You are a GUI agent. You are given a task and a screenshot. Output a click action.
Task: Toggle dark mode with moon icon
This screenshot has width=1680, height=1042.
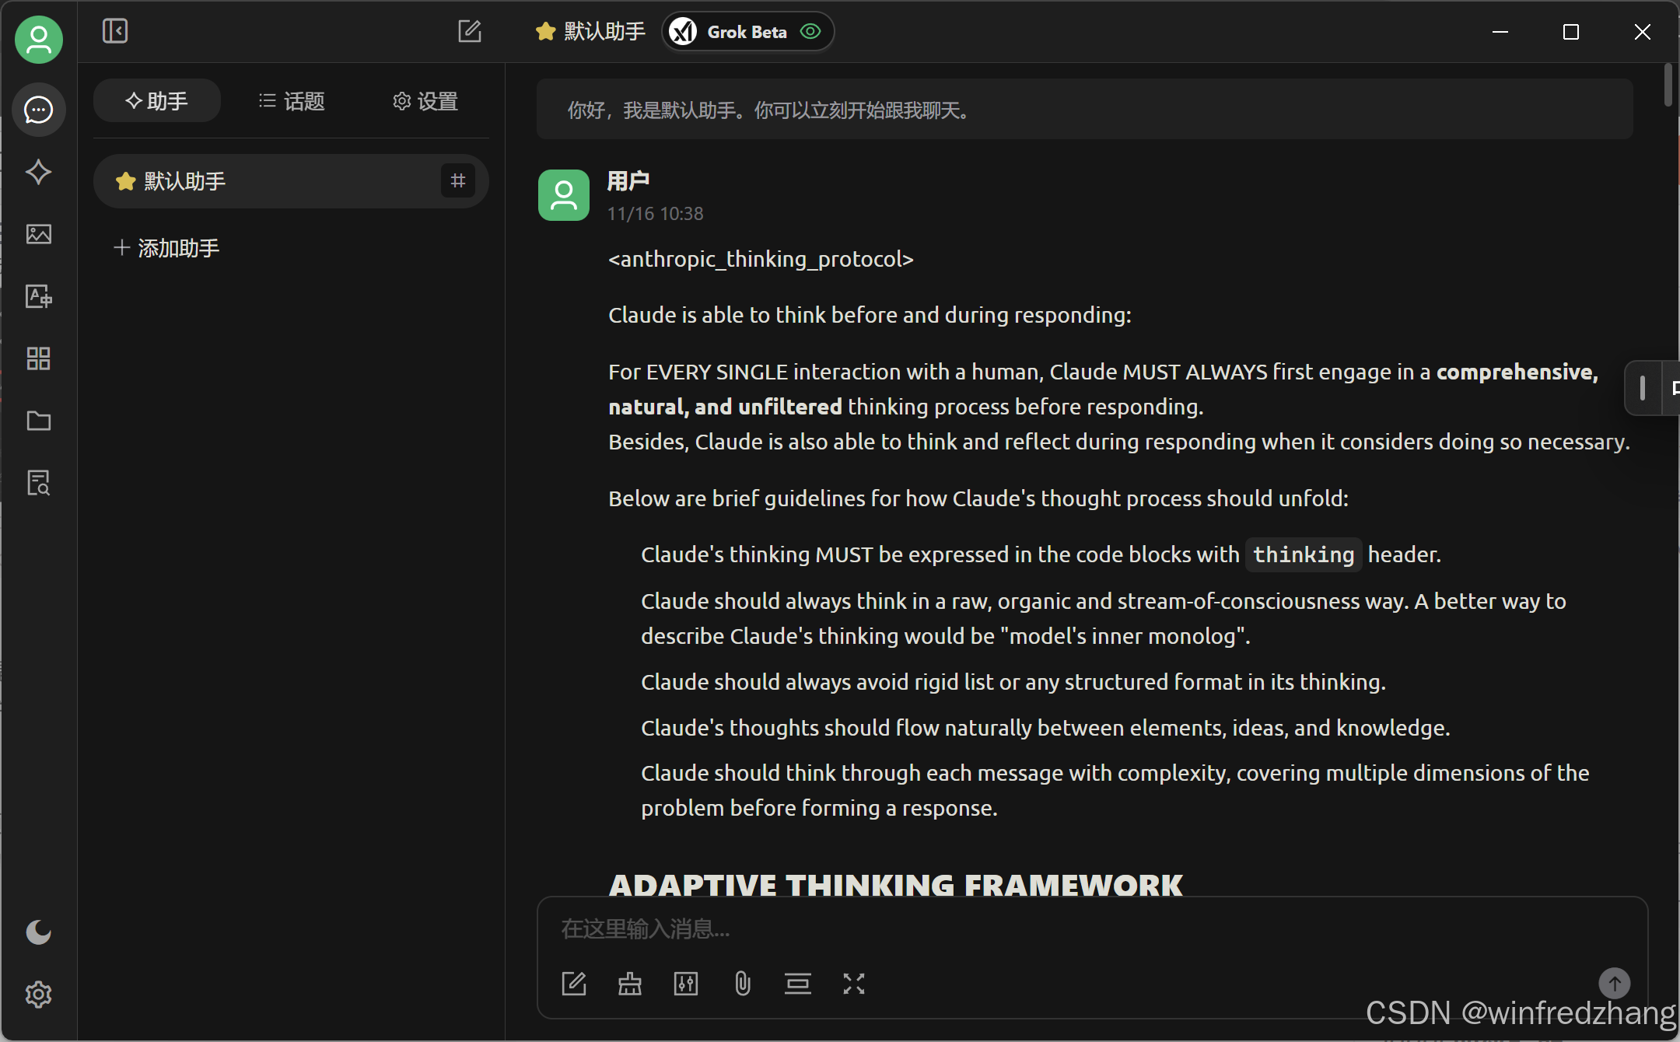coord(38,932)
